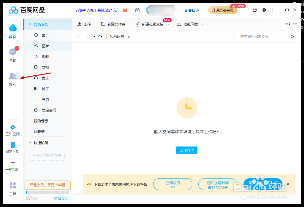Open the settings gear icon
Image resolution: width=304 pixels, height=207 pixels.
point(264,10)
